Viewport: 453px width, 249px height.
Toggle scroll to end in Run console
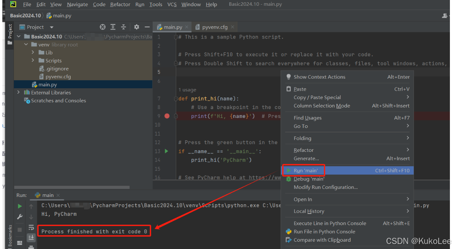click(31, 237)
